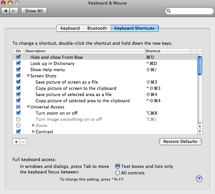Click the Description column header
Screen dimensions: 215x194
pyautogui.click(x=84, y=51)
